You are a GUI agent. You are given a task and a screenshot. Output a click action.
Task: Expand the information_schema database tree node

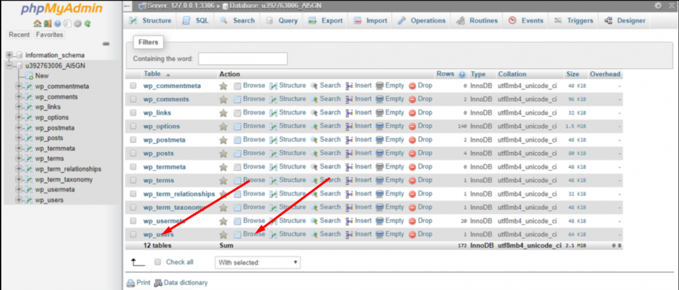[9, 55]
